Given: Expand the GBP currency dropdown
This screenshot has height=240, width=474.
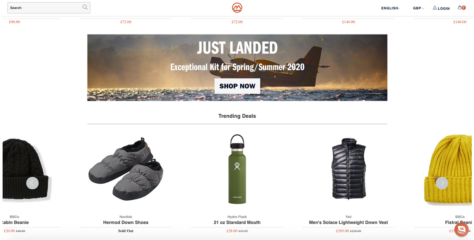Looking at the screenshot, I should click(x=418, y=8).
